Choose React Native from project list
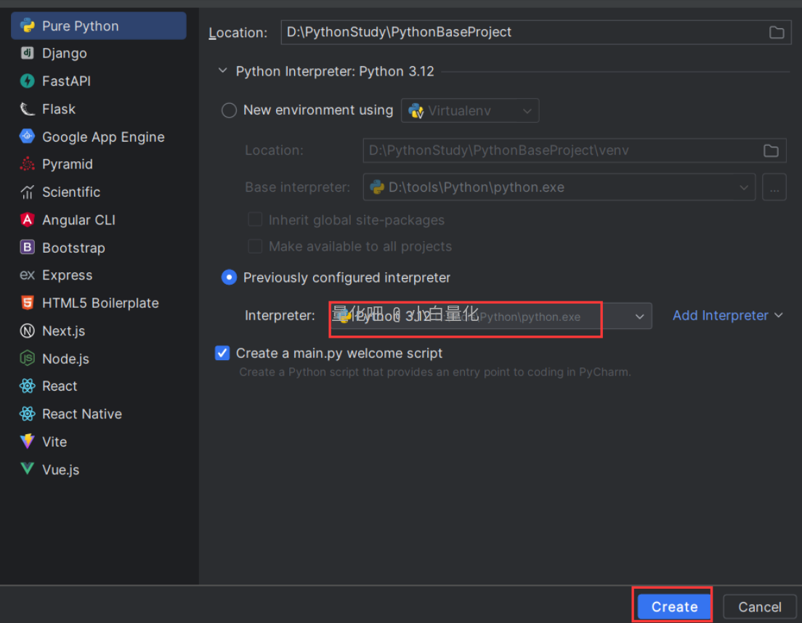The image size is (802, 623). pos(81,414)
